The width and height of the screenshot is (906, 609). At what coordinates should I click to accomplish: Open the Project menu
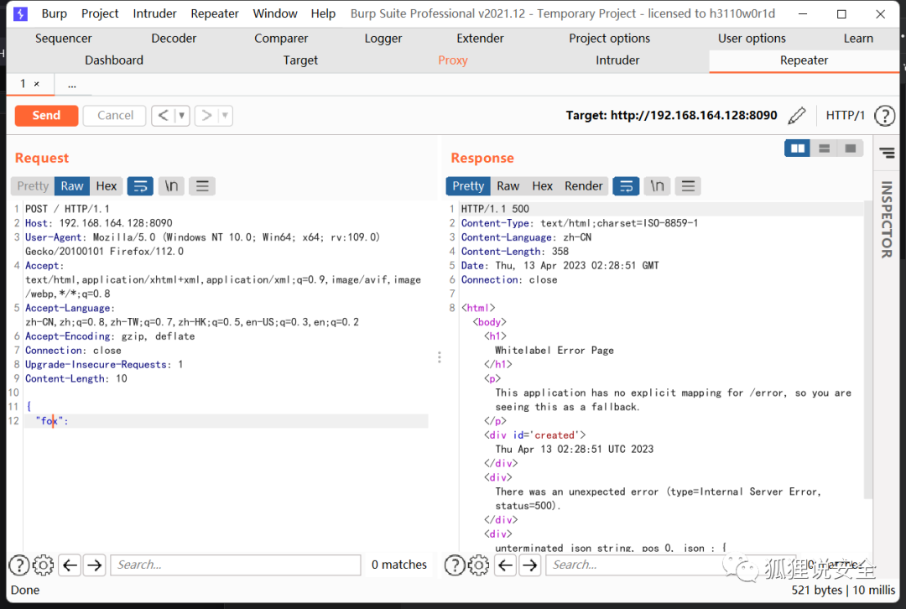coord(99,13)
